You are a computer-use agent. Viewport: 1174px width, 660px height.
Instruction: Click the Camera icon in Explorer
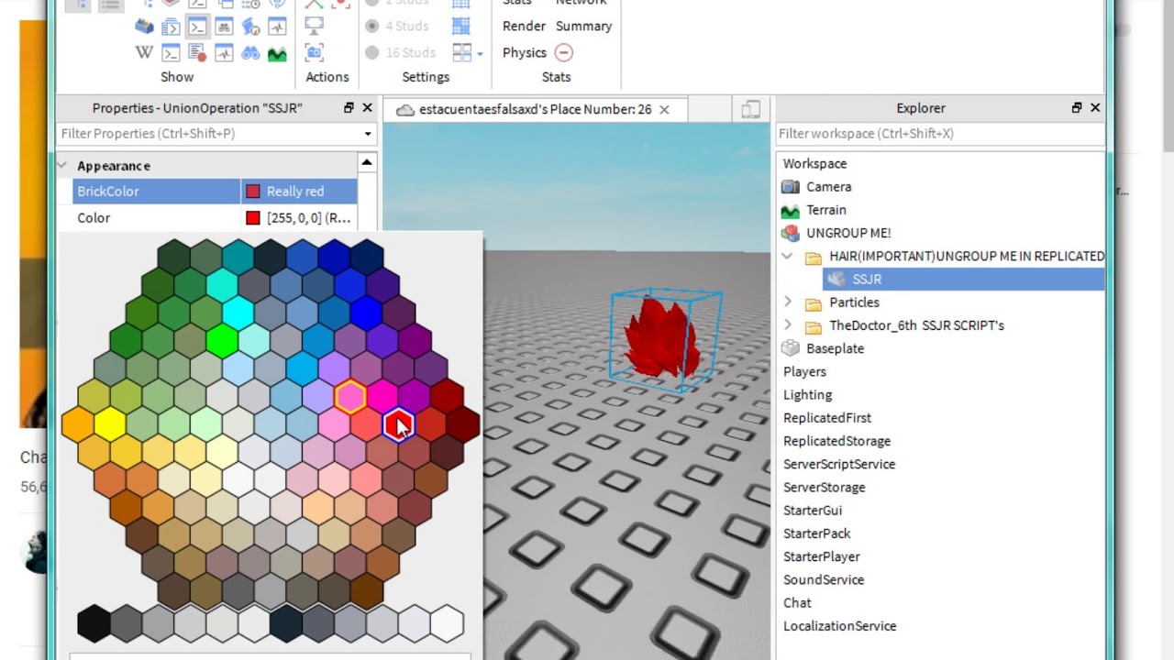(790, 186)
